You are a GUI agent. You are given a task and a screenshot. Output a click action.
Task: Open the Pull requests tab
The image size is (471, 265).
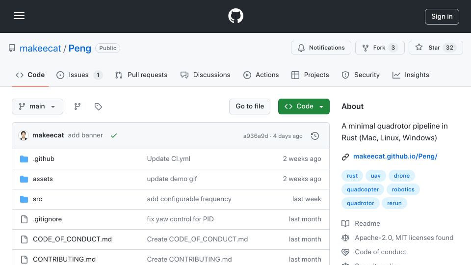click(141, 75)
